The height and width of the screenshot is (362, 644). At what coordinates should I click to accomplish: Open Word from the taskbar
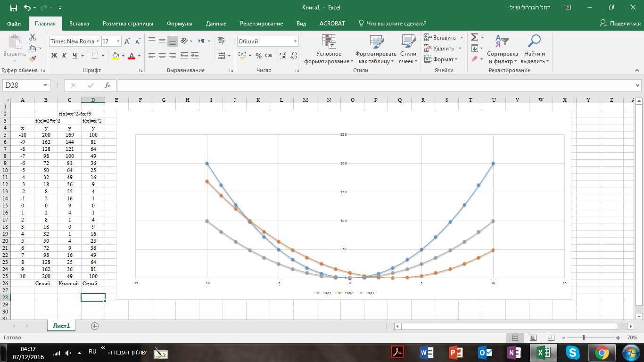click(x=426, y=352)
